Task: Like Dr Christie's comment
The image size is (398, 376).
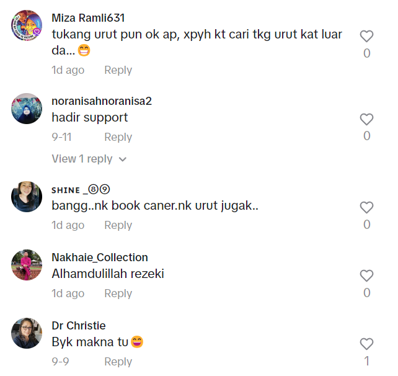Action: [x=366, y=344]
